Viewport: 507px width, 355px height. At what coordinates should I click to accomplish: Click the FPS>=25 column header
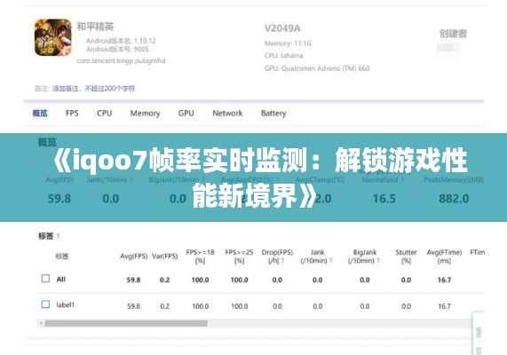(239, 256)
